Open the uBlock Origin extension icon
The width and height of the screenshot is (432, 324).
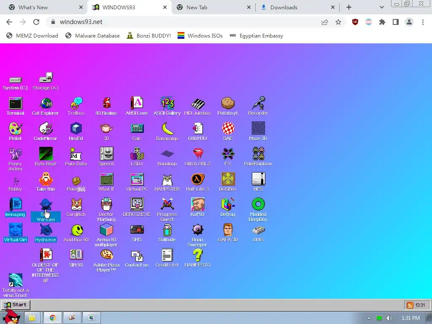pyautogui.click(x=355, y=22)
